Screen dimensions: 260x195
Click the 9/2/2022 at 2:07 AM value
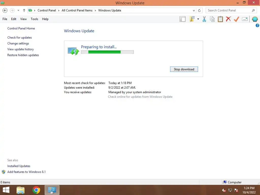[122, 87]
